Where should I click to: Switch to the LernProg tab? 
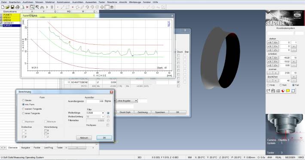point(49,148)
